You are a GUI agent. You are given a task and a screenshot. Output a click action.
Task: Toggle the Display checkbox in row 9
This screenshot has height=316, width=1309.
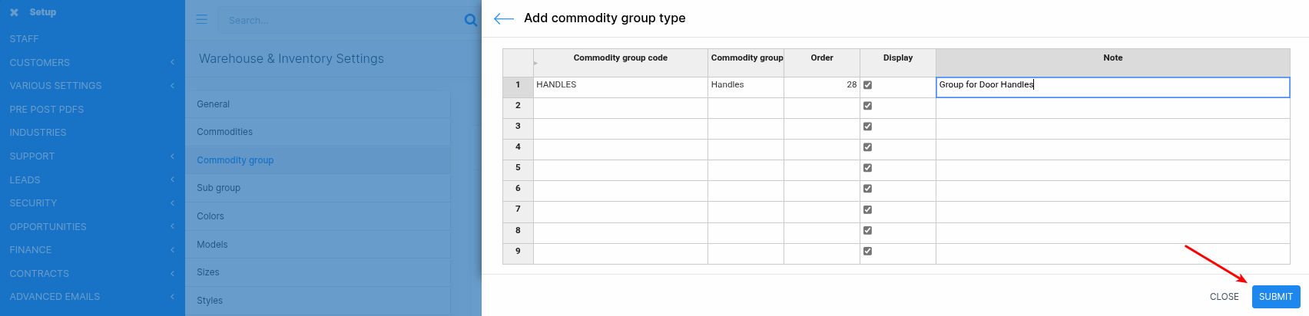pos(867,251)
